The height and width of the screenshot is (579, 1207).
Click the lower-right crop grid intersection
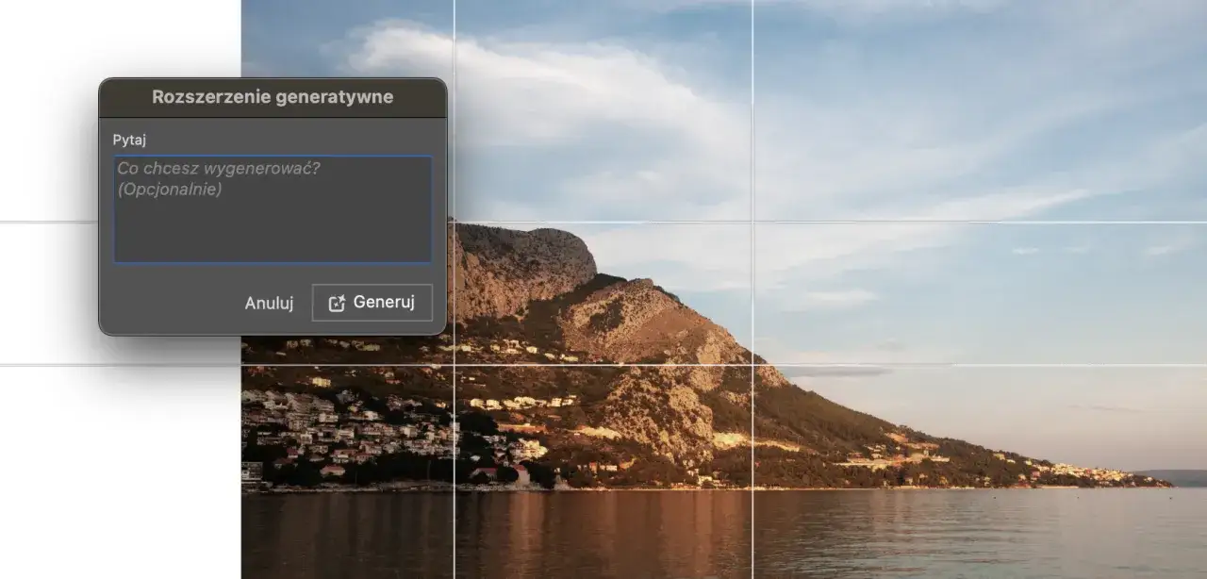coord(752,365)
